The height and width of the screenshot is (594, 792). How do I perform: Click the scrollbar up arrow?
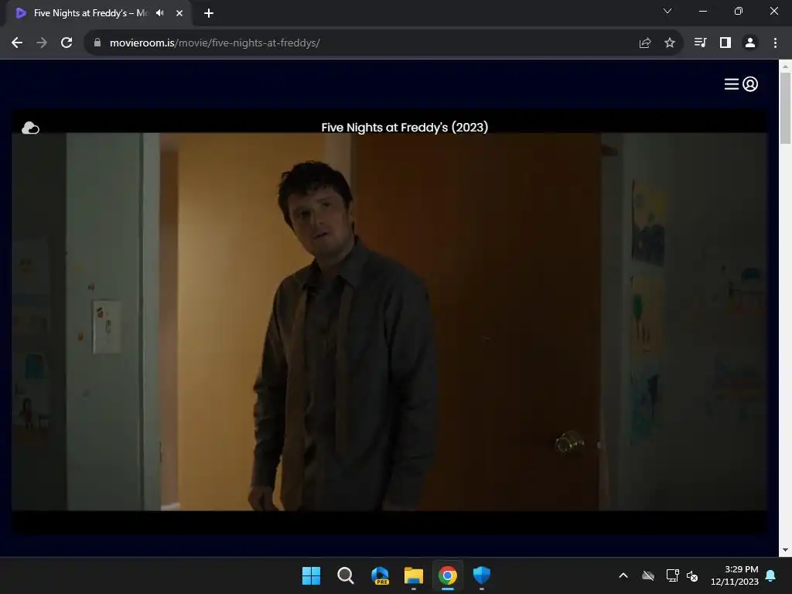785,67
